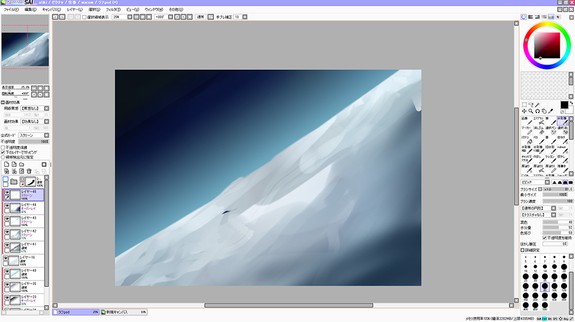Adjust the 混色 color blending slider

(x=558, y=222)
